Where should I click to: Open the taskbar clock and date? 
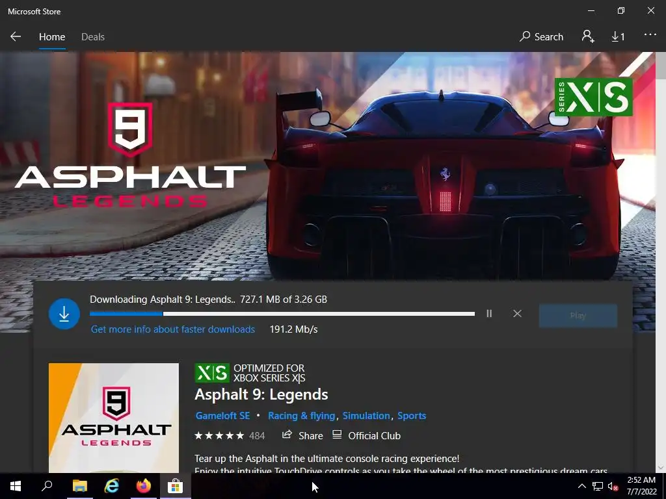[641, 486]
